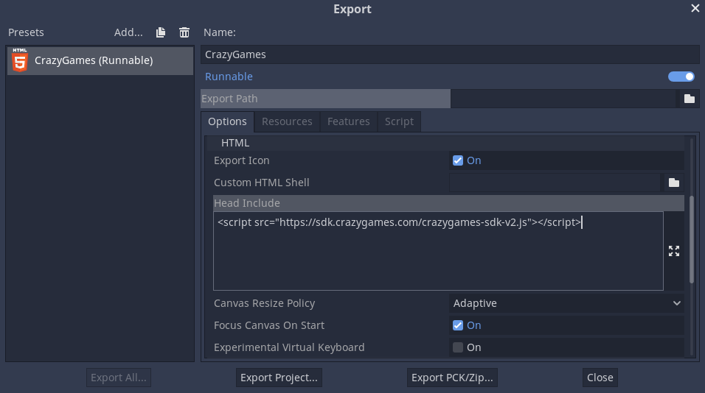The height and width of the screenshot is (393, 705).
Task: Close the Export dialog with X
Action: 695,9
